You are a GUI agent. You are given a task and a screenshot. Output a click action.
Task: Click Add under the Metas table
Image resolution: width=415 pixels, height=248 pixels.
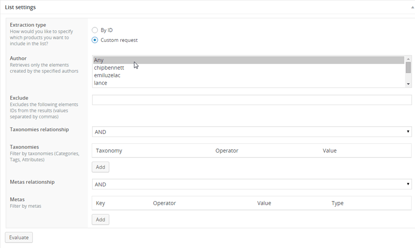point(100,220)
